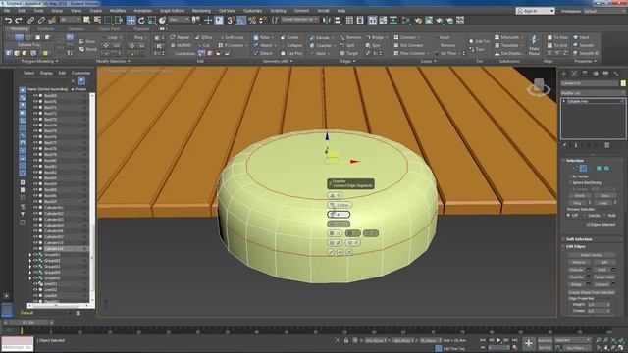628x353 pixels.
Task: Enable the By Vertex checkbox
Action: 570,176
